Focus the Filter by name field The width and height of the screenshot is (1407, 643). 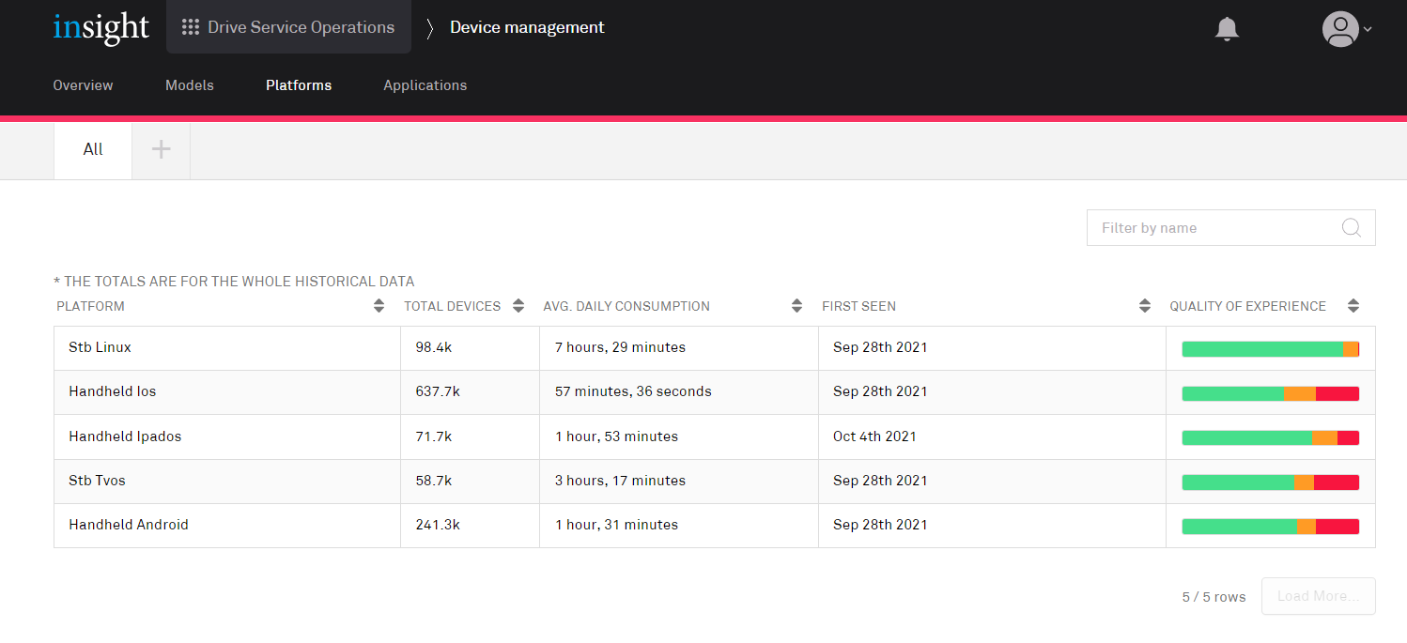[1212, 228]
